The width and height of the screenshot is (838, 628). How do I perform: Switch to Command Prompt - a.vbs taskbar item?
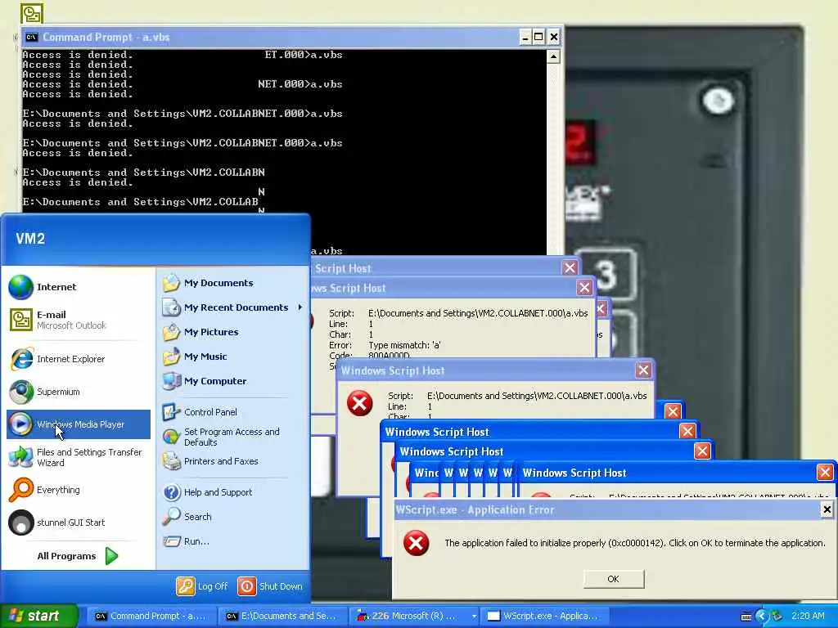point(151,616)
